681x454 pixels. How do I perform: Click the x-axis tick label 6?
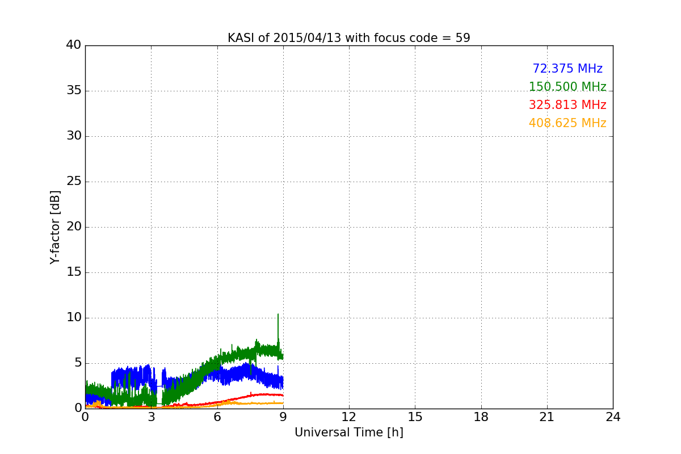tap(217, 417)
